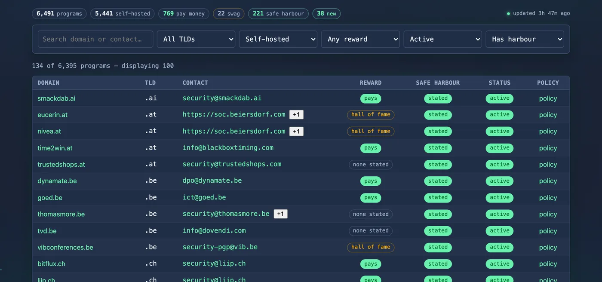602x282 pixels.
Task: Click the stated badge for tvd.be
Action: 438,231
